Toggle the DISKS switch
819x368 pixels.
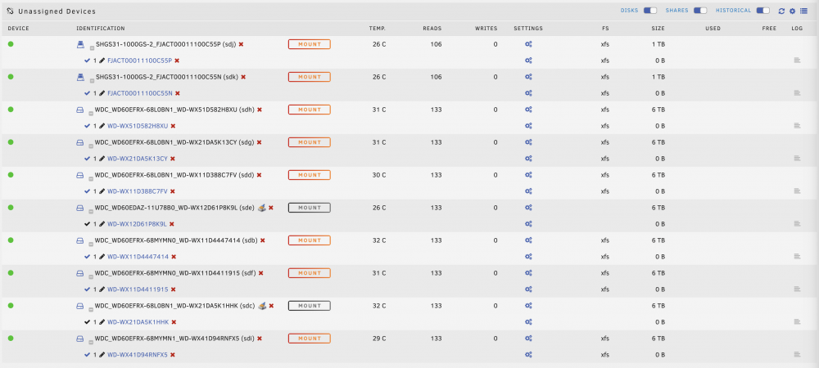coord(649,11)
